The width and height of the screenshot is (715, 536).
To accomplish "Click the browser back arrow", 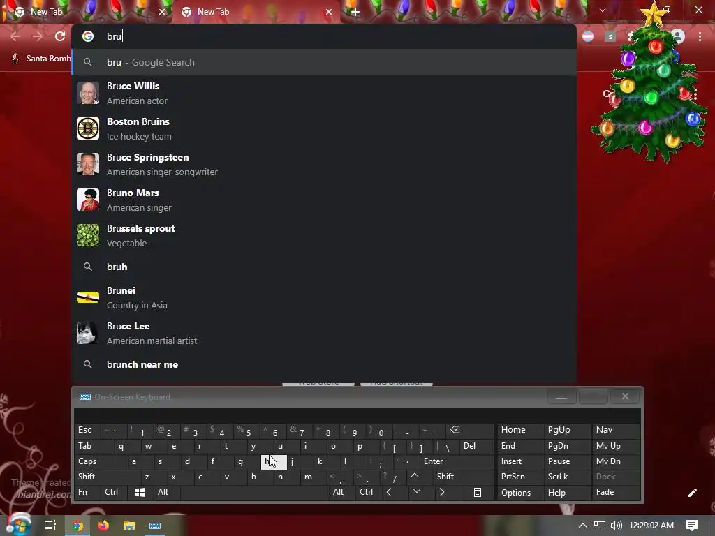I will [x=15, y=36].
